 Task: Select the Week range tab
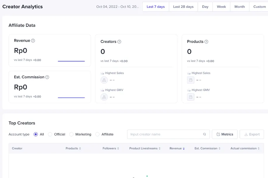(221, 7)
